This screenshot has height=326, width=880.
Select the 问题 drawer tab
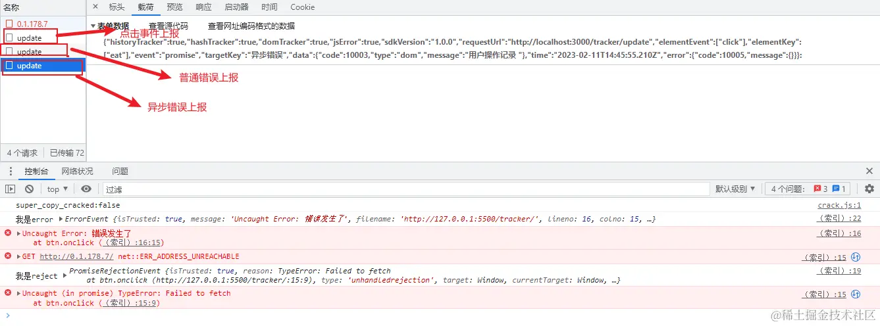pyautogui.click(x=120, y=171)
